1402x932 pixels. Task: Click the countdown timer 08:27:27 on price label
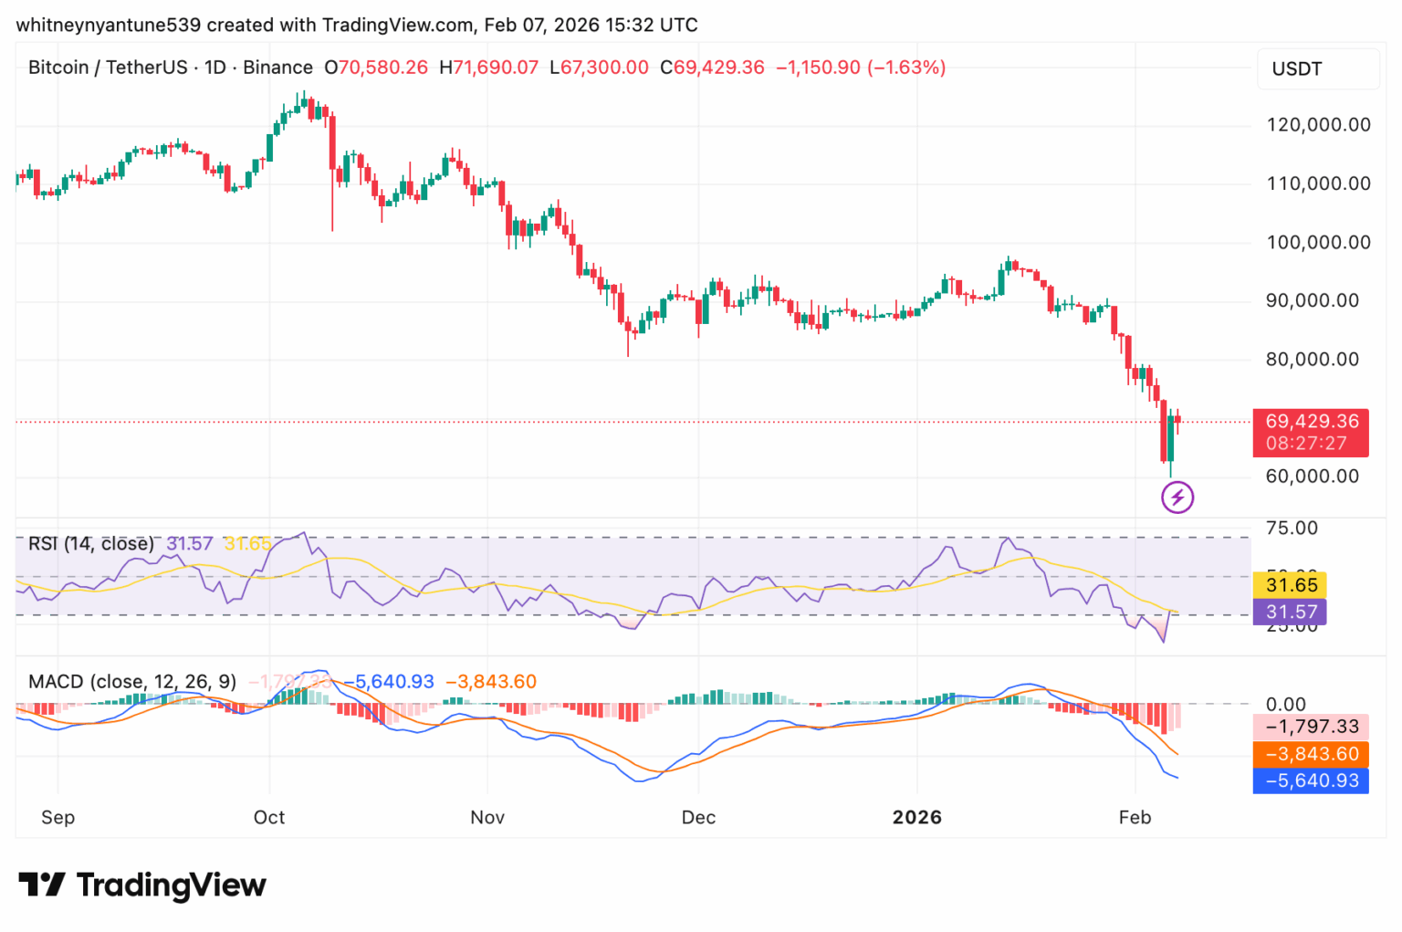pyautogui.click(x=1312, y=443)
